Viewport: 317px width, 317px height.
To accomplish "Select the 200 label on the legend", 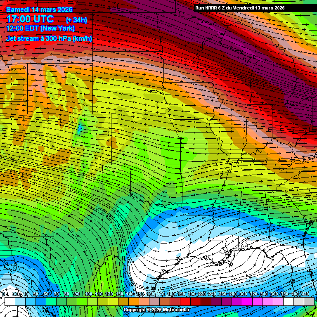I will pos(192,294).
